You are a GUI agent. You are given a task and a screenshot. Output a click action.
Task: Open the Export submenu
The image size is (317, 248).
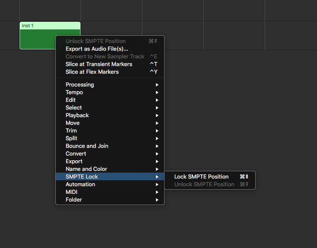point(74,161)
